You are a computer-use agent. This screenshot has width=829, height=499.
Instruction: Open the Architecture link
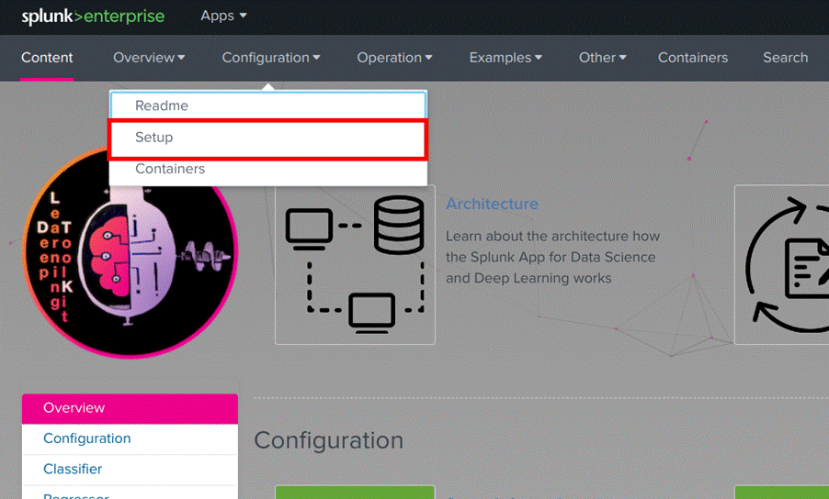point(492,204)
